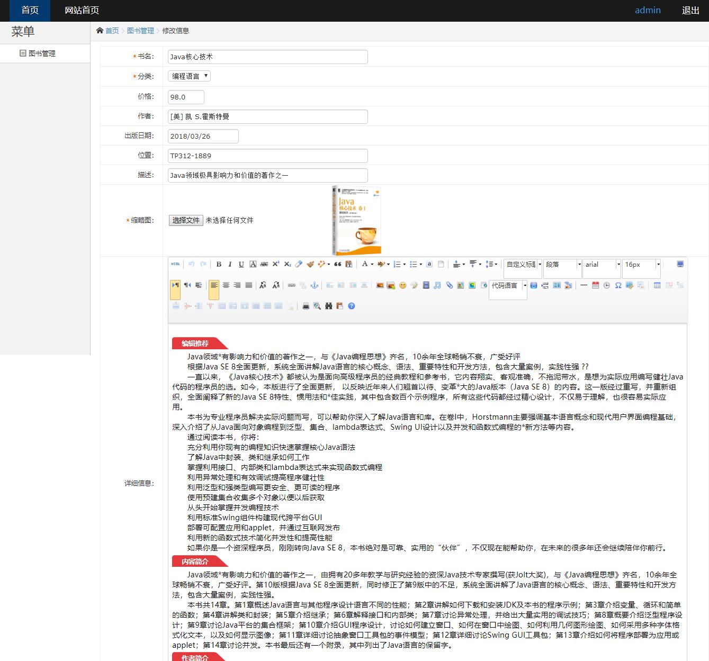Image resolution: width=709 pixels, height=661 pixels.
Task: Open the text highlight color picker
Action: [x=381, y=264]
